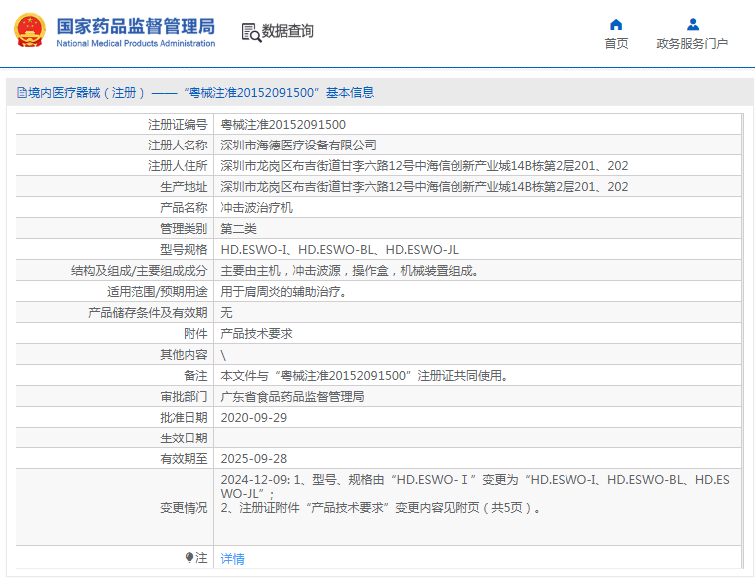
Task: Select model spec HD.ESWO-I、HD.ESWO-BL、HD.ESWO-JL
Action: (339, 250)
